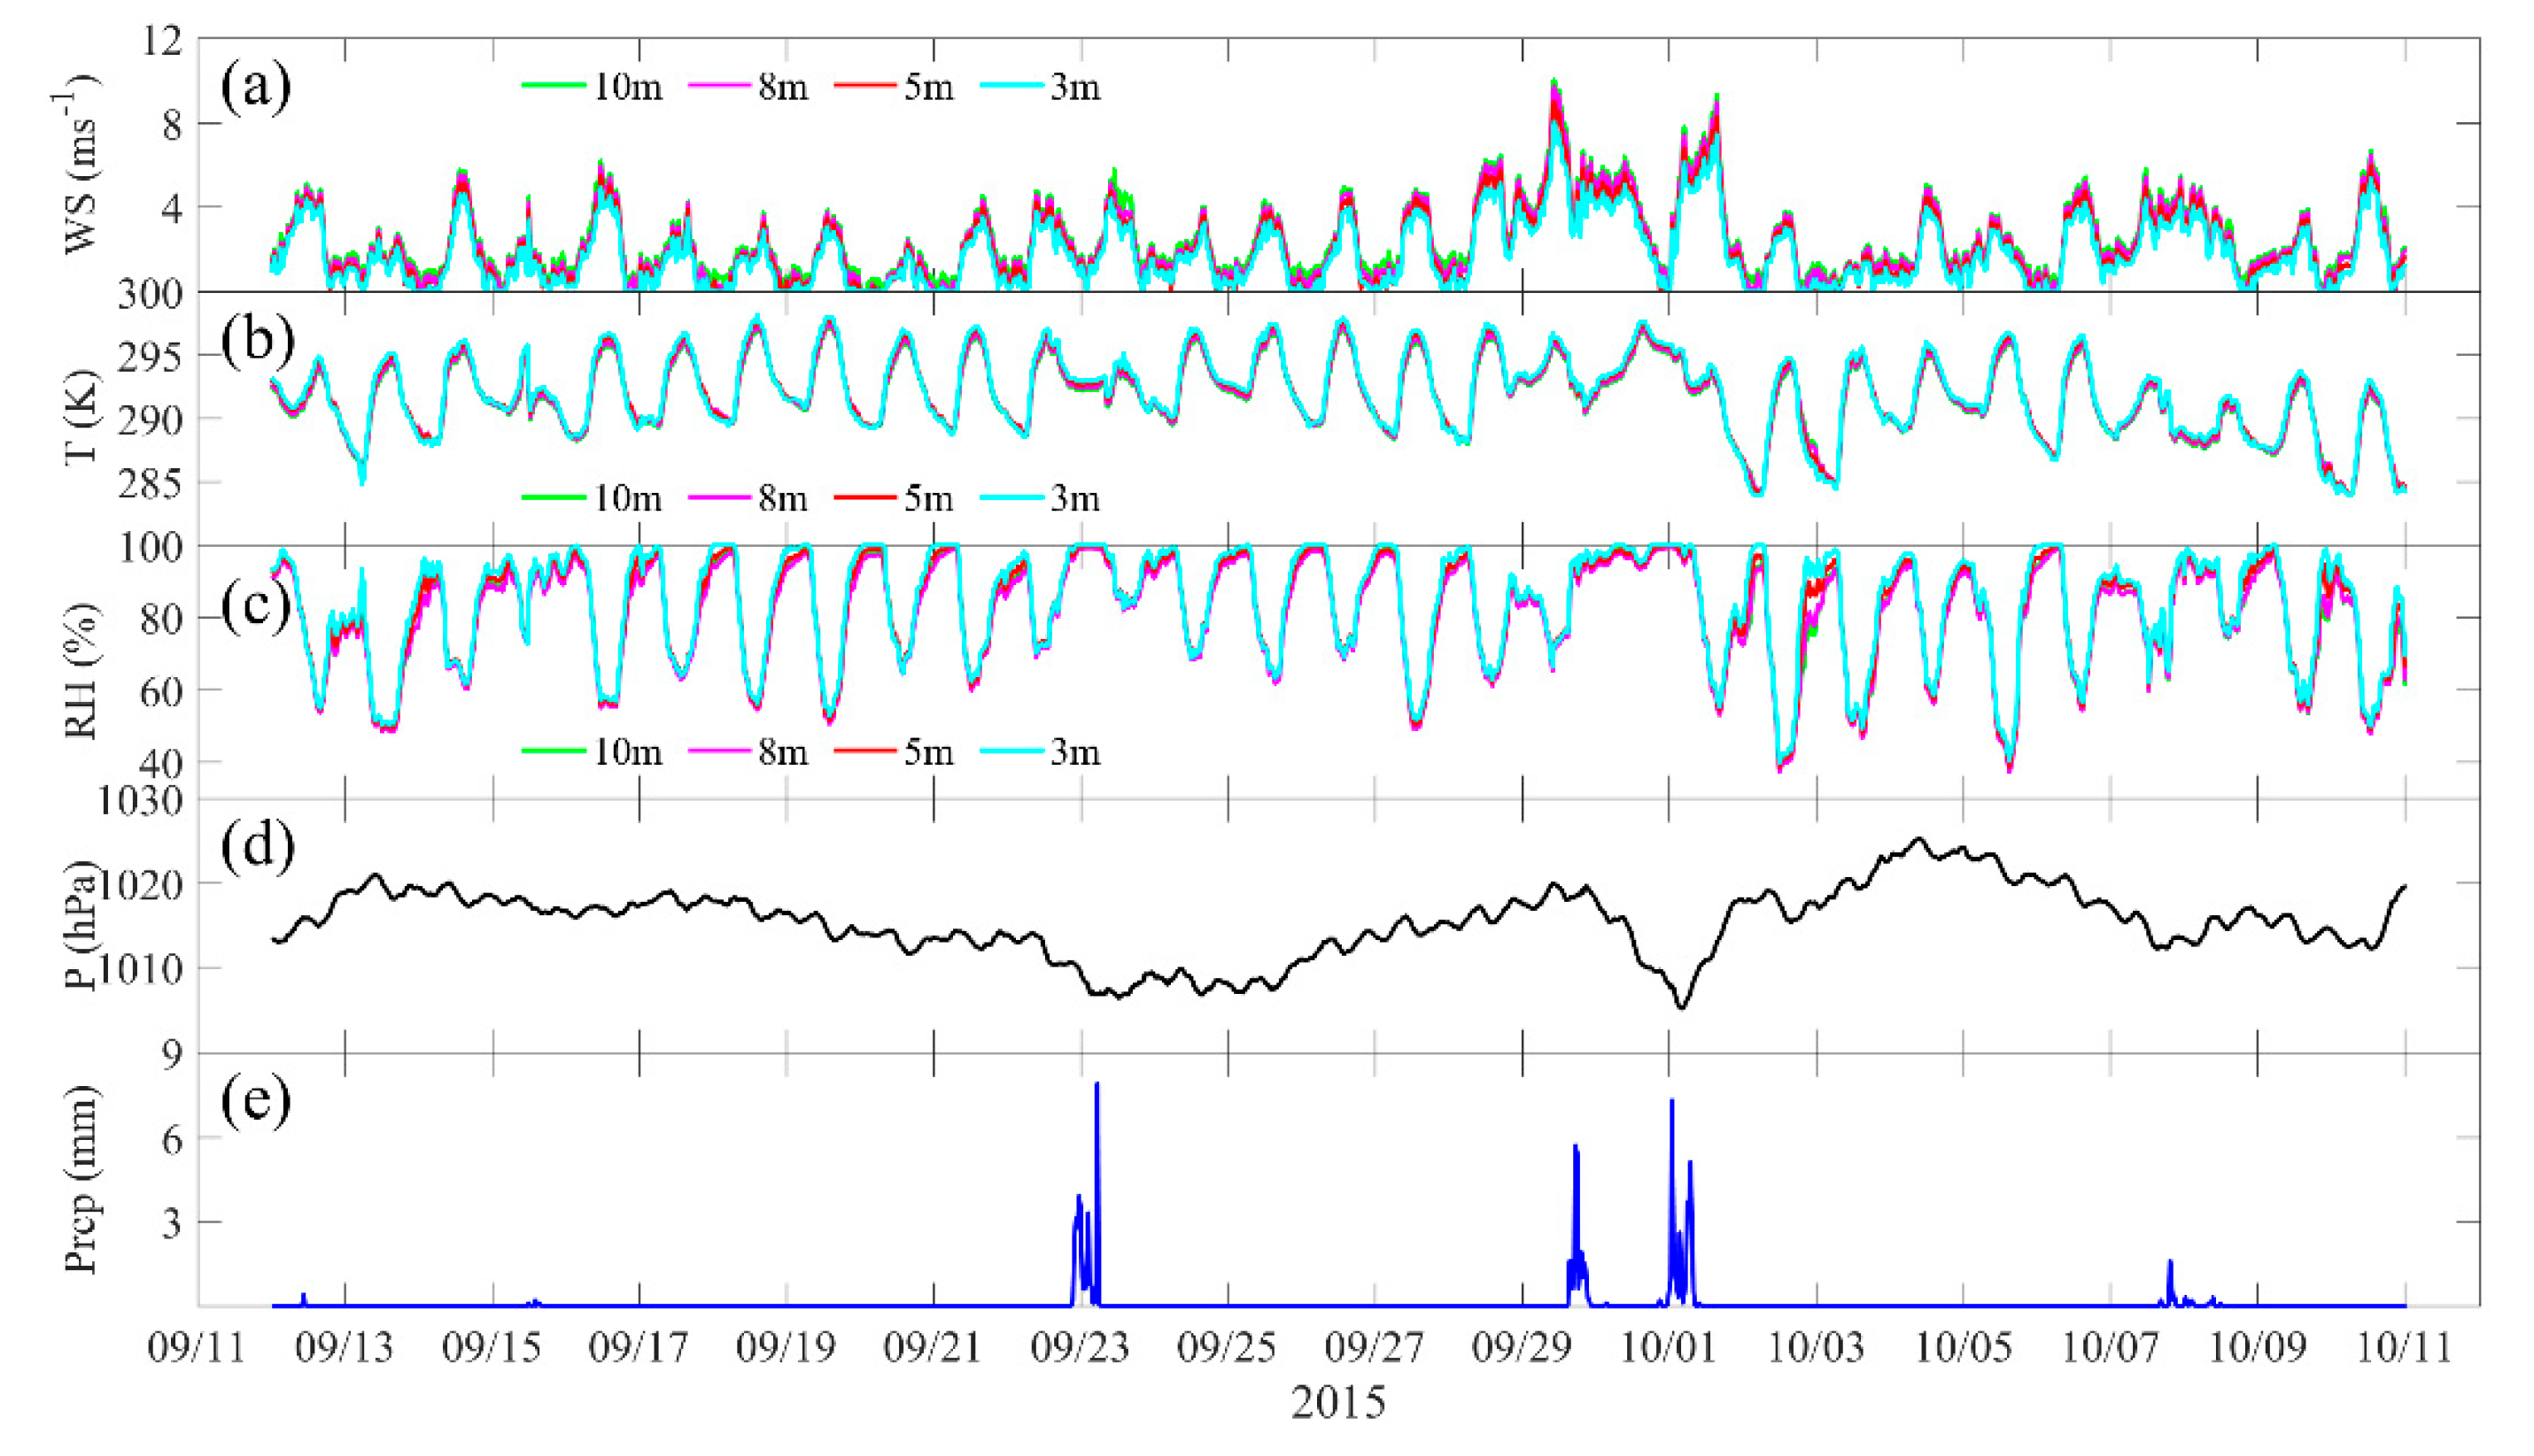The width and height of the screenshot is (2534, 1456).
Task: Click the 10/09 date tick label
Action: click(x=2257, y=1349)
